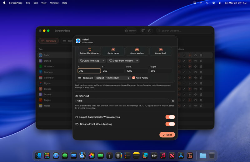Image resolution: width=250 pixels, height=162 pixels.
Task: Select Keynote in the app list
Action: [x=55, y=72]
